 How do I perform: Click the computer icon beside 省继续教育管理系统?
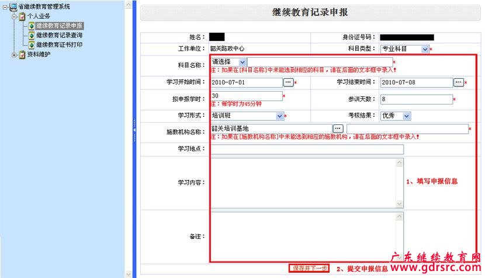tap(13, 6)
